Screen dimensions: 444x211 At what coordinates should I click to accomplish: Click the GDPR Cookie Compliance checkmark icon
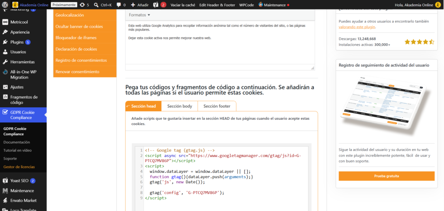pyautogui.click(x=5, y=112)
